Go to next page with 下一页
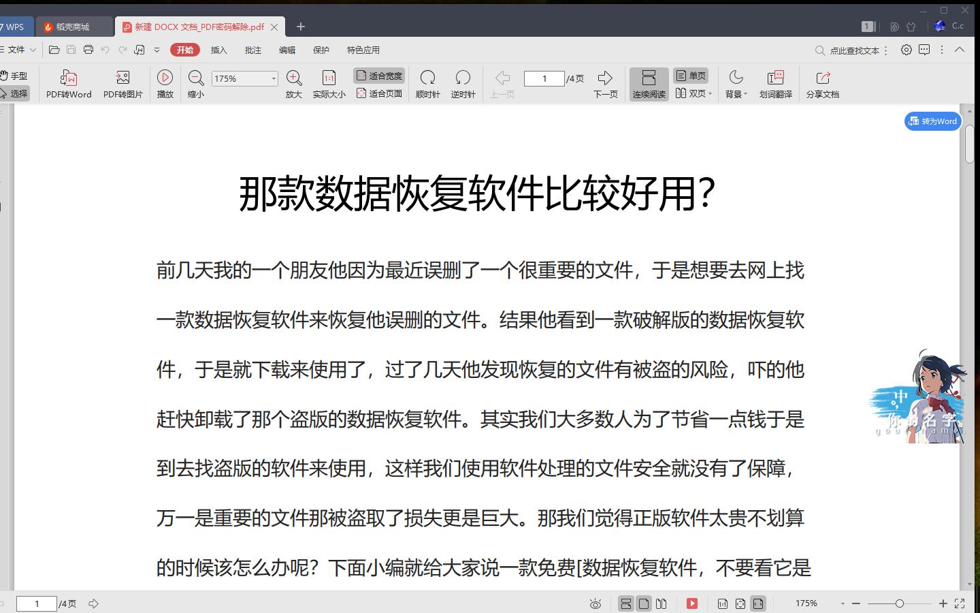The width and height of the screenshot is (980, 613). 604,83
